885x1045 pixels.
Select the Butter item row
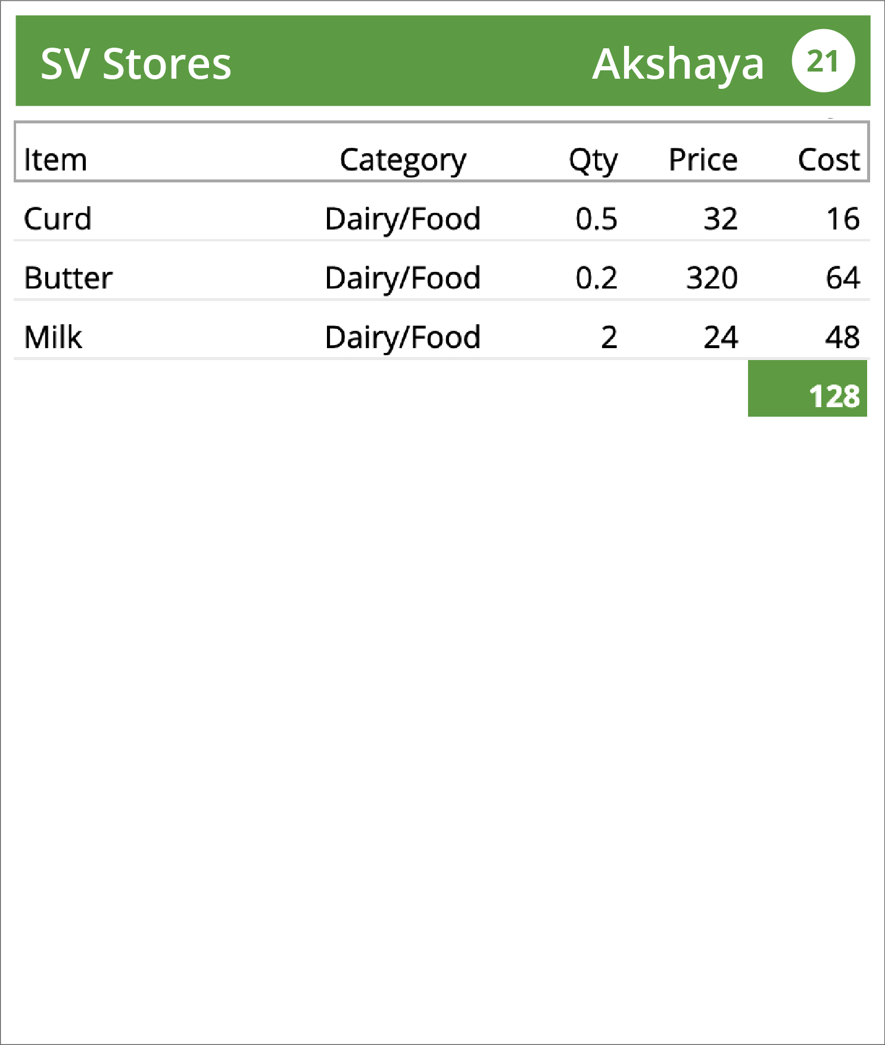(442, 277)
